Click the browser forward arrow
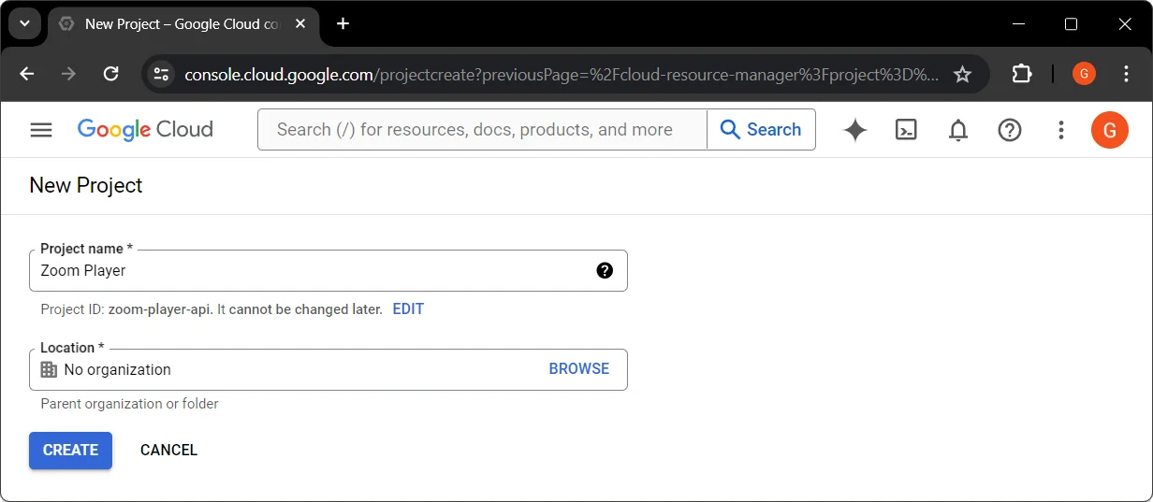The height and width of the screenshot is (502, 1153). 68,74
